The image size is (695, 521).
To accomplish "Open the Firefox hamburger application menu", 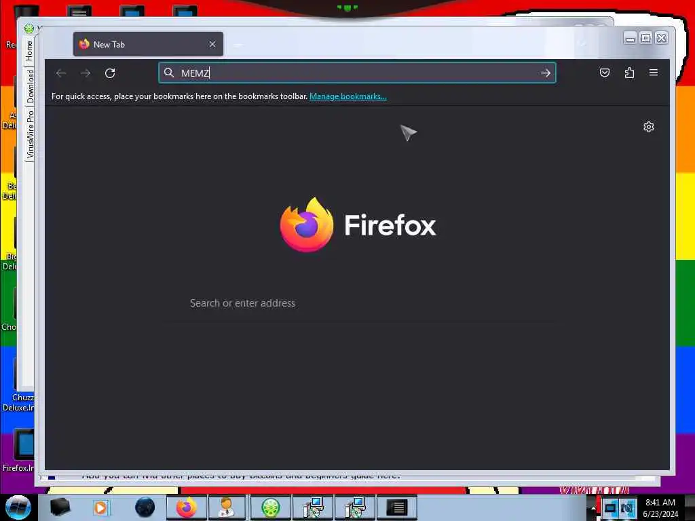I will click(654, 73).
